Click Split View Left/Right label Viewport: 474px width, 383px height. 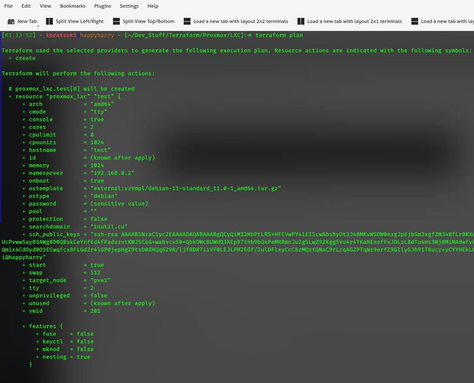click(80, 21)
